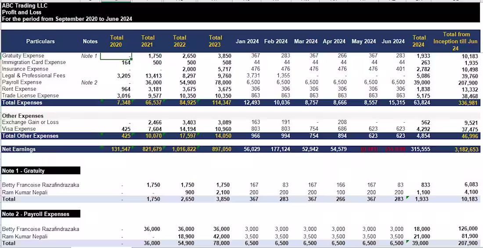Select the 'Total 2022' header cell

point(179,41)
